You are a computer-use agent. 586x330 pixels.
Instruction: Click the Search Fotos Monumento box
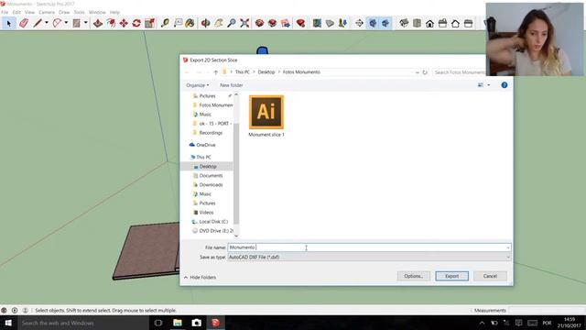[459, 72]
